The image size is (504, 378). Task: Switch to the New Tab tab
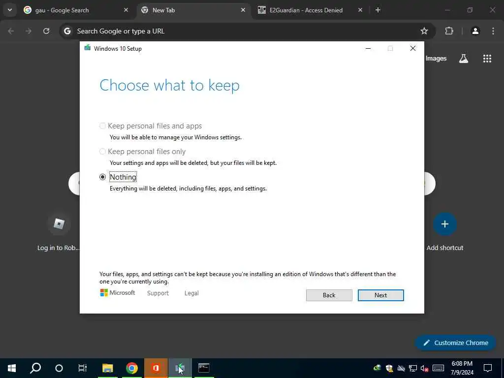pyautogui.click(x=163, y=10)
